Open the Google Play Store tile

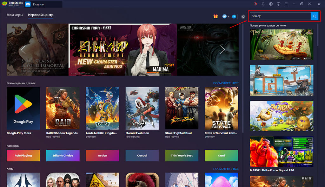pyautogui.click(x=23, y=108)
